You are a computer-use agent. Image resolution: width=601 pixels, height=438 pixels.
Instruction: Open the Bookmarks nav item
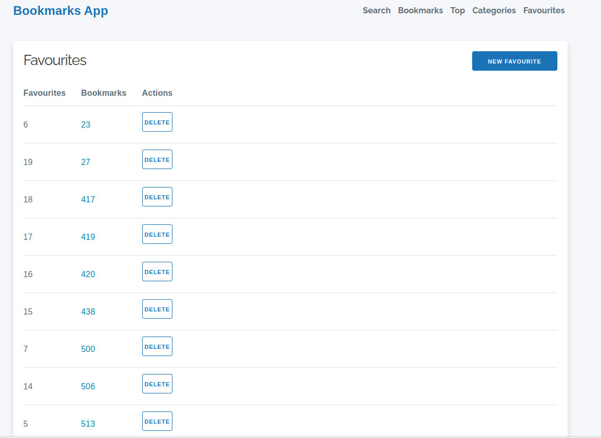[x=420, y=11]
